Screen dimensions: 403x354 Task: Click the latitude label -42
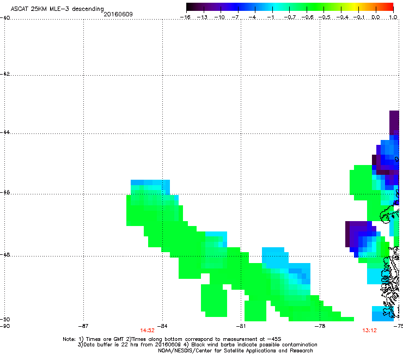[x=5, y=74]
